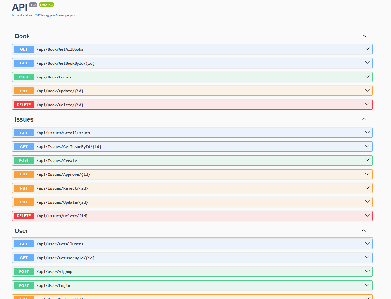This screenshot has width=391, height=299.
Task: Select the User tag heading
Action: click(21, 231)
